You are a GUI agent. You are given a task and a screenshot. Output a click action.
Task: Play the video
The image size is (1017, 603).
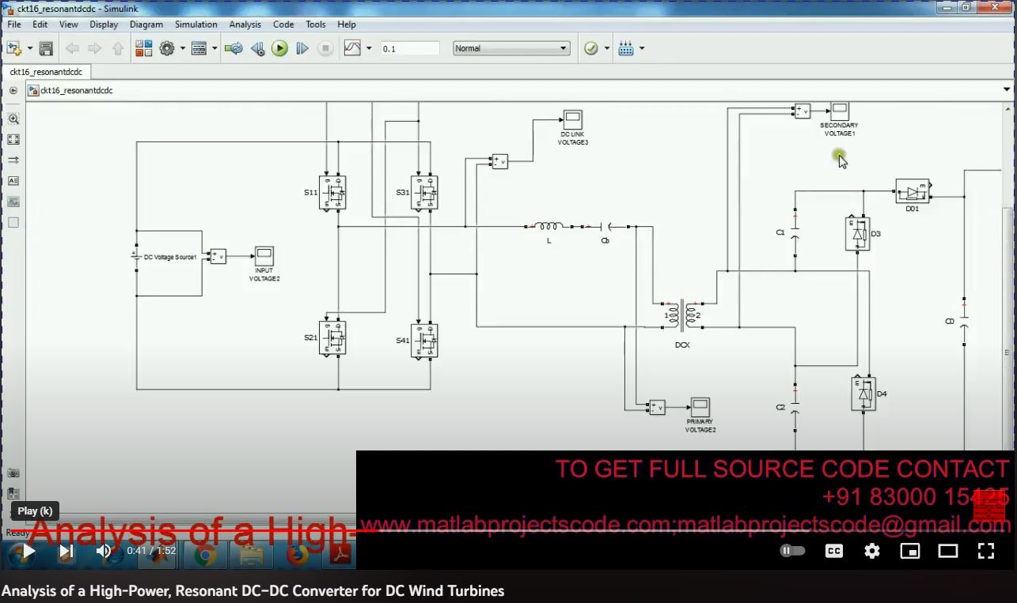click(x=28, y=551)
